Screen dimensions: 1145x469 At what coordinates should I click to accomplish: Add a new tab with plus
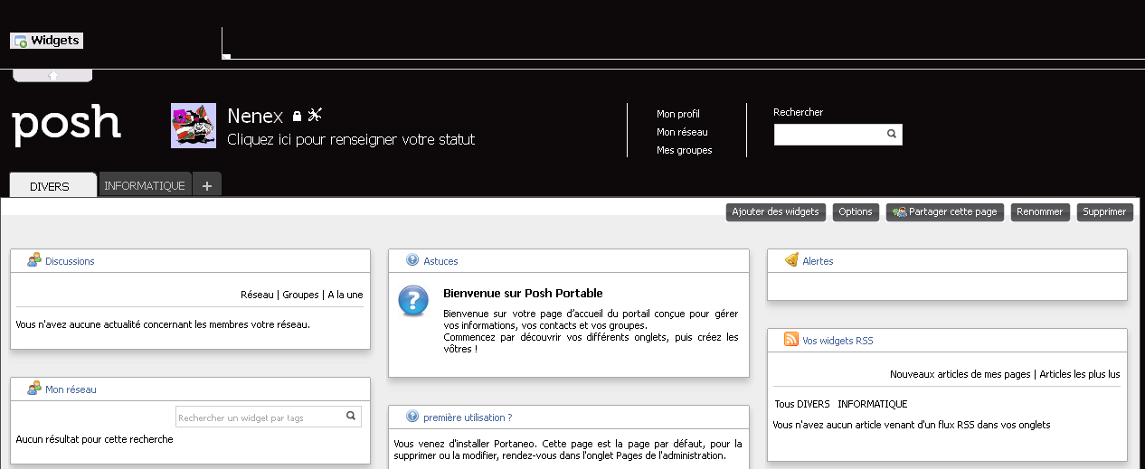click(207, 185)
